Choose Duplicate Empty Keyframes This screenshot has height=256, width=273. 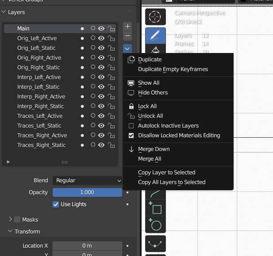coord(178,69)
